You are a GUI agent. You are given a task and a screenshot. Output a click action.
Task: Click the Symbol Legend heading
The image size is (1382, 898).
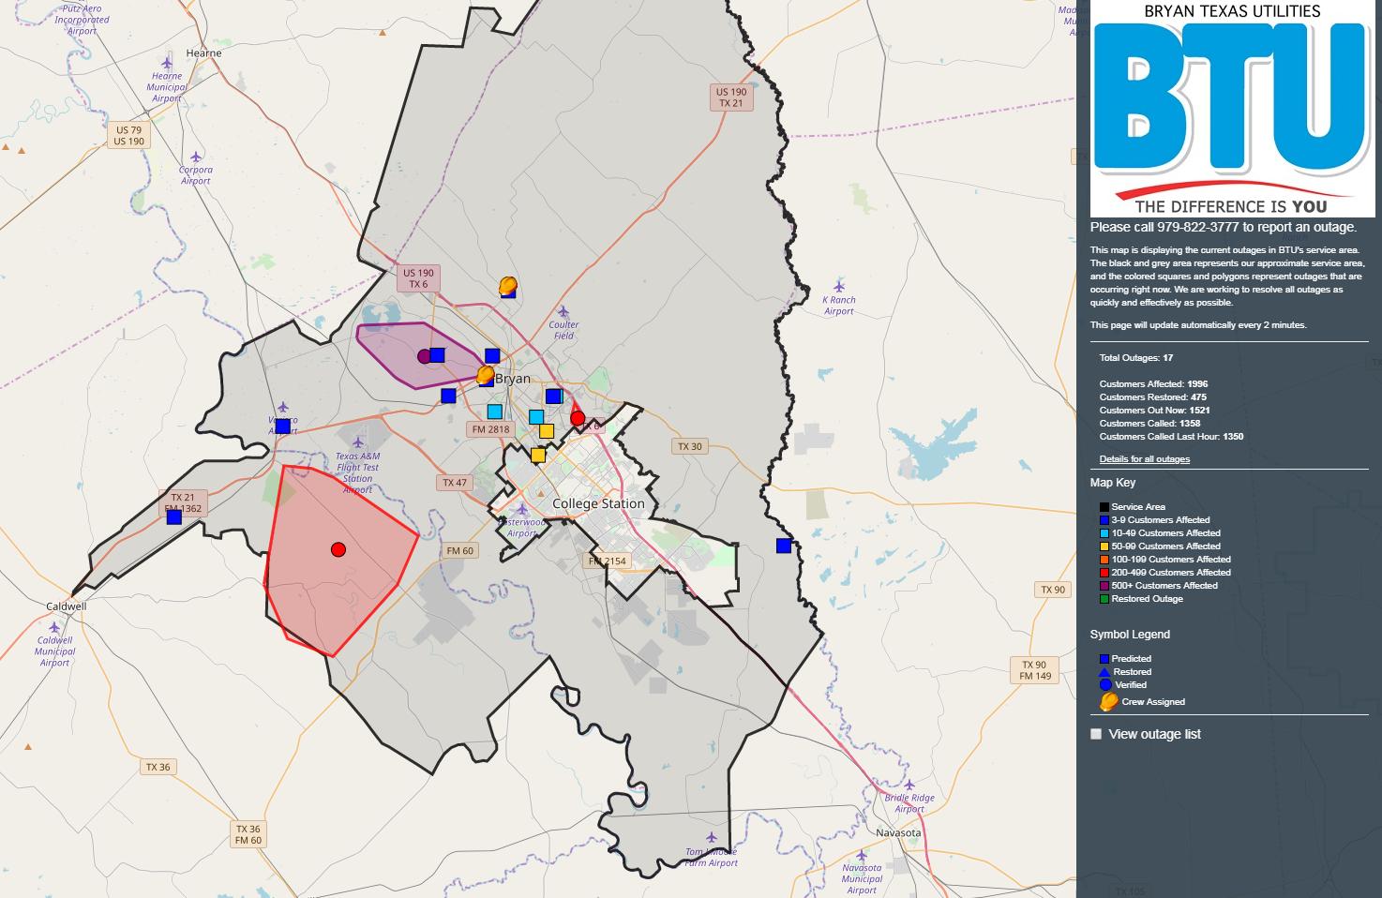1130,635
